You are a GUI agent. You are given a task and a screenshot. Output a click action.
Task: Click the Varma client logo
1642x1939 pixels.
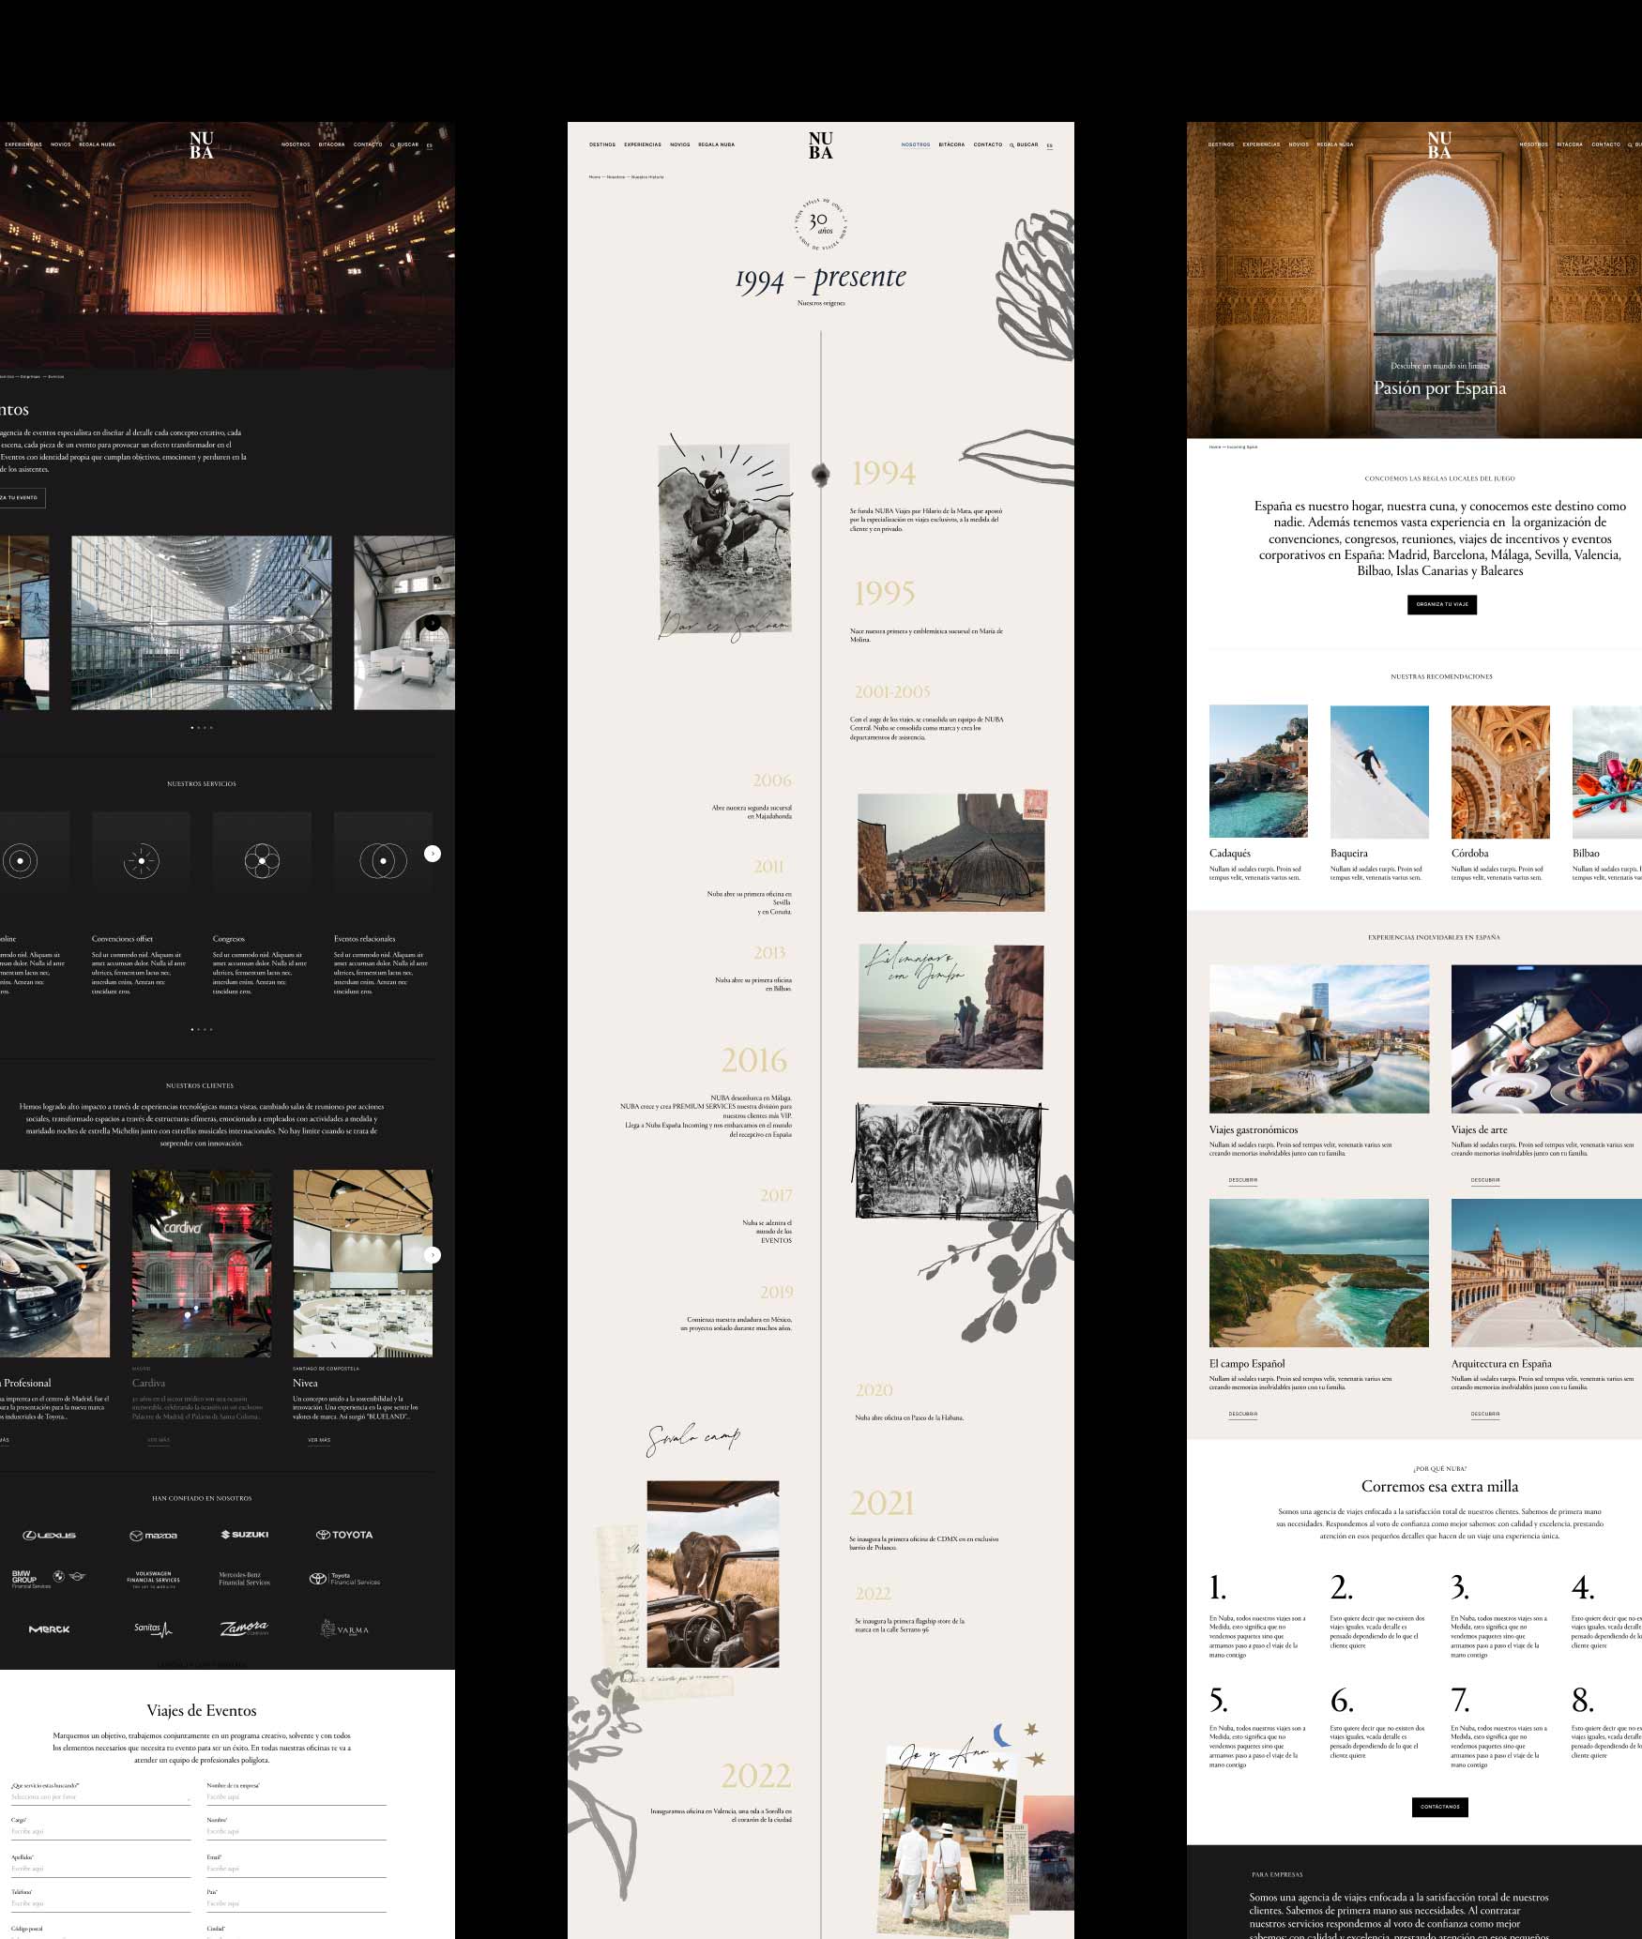[x=344, y=1628]
